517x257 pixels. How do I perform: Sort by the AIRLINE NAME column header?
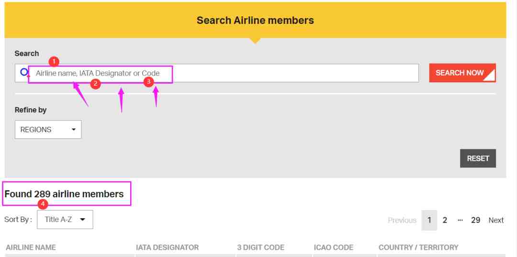point(31,247)
